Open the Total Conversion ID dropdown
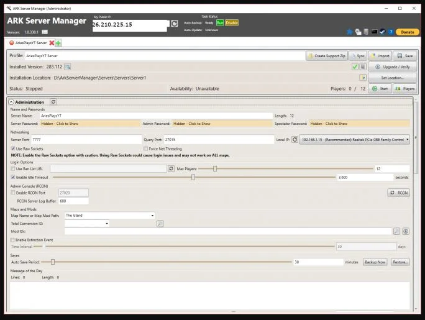 87,224
